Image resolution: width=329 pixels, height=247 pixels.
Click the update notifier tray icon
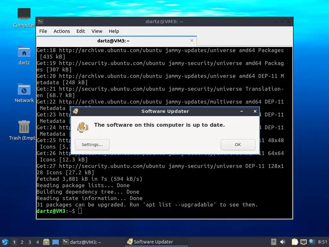coord(312,242)
